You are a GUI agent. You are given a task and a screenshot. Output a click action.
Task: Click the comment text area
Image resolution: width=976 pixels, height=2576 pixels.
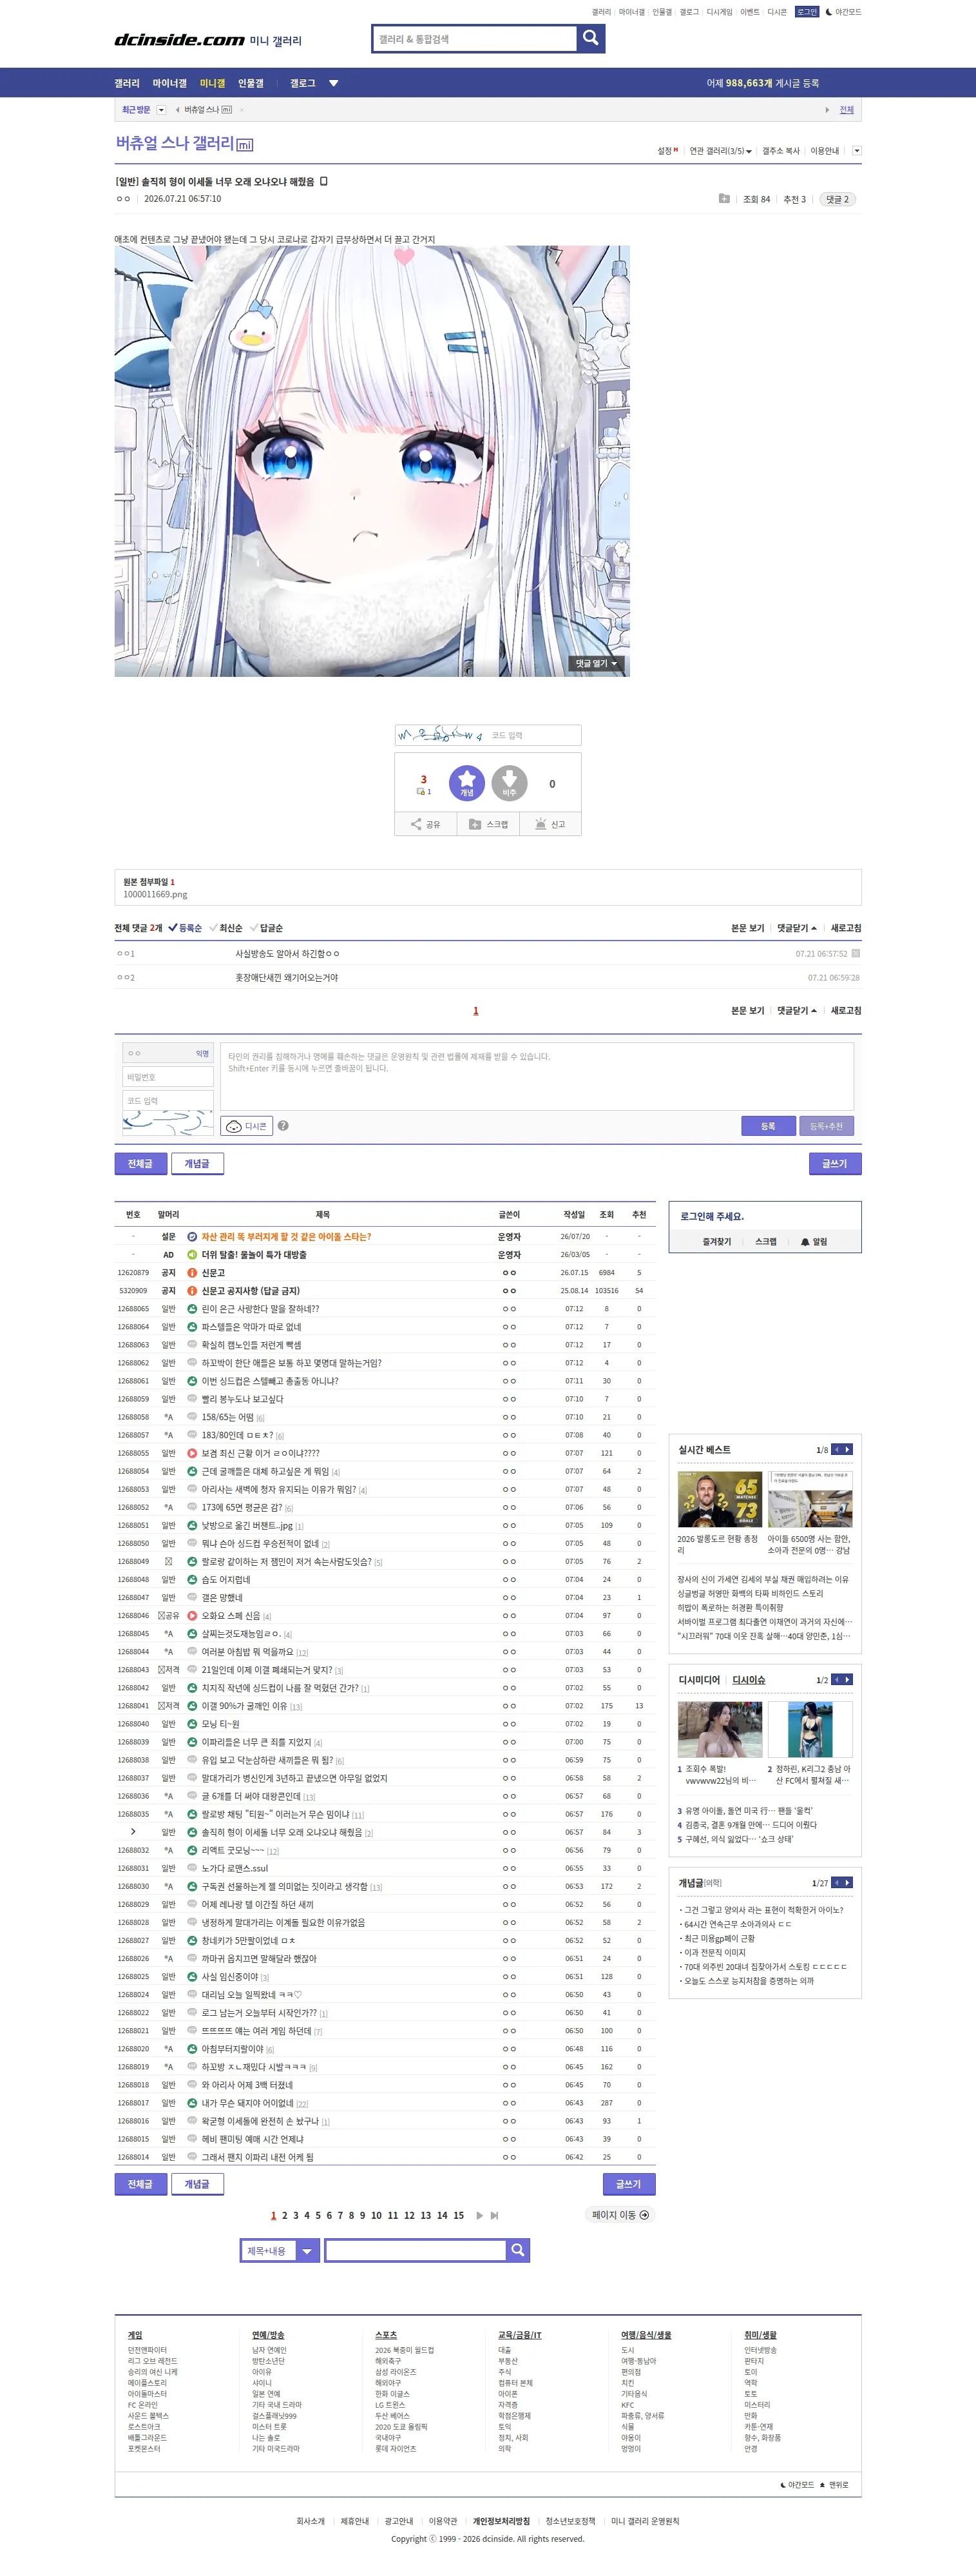tap(537, 1076)
